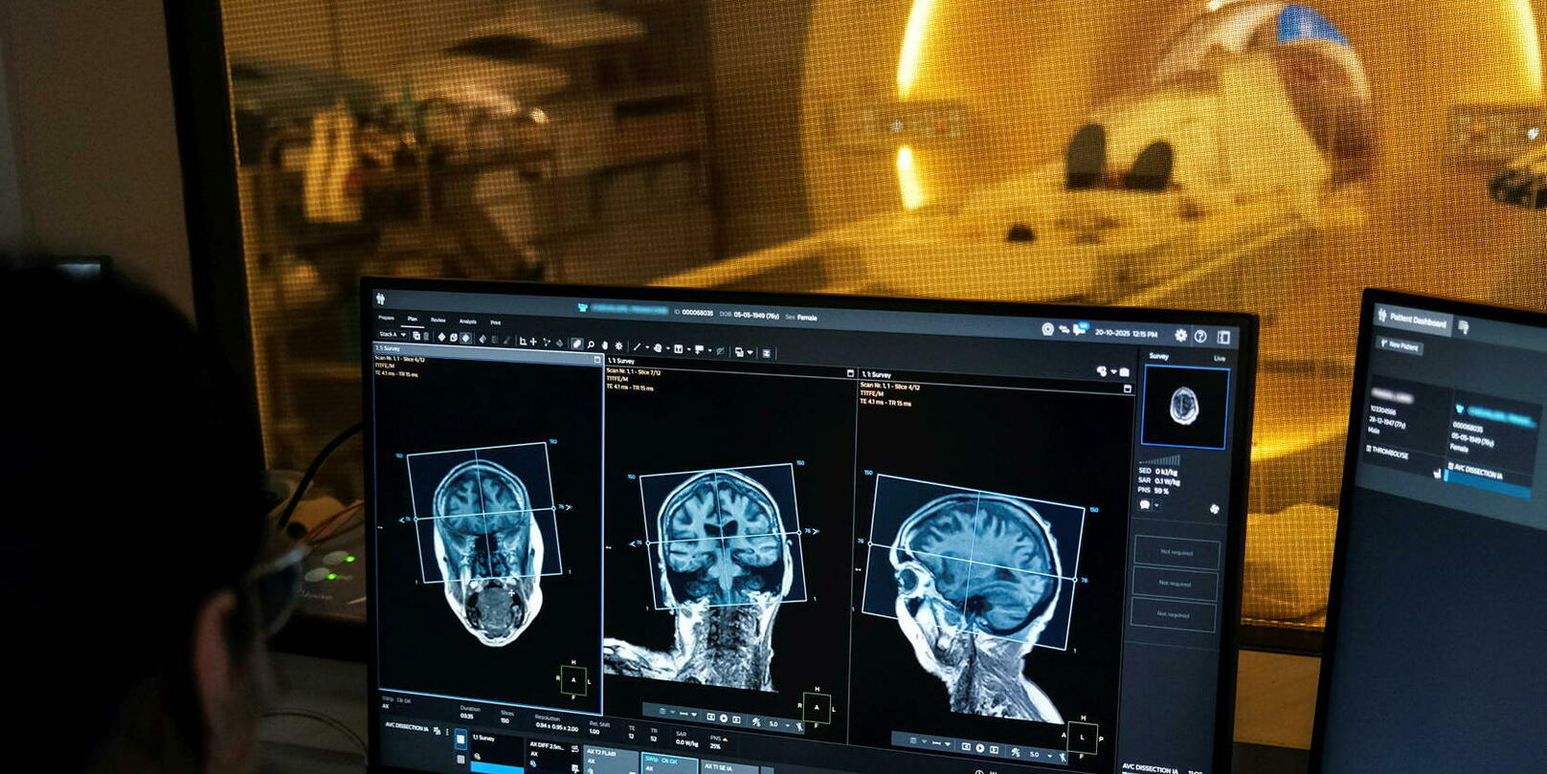Select the Survey live thumbnail image

pyautogui.click(x=1184, y=406)
